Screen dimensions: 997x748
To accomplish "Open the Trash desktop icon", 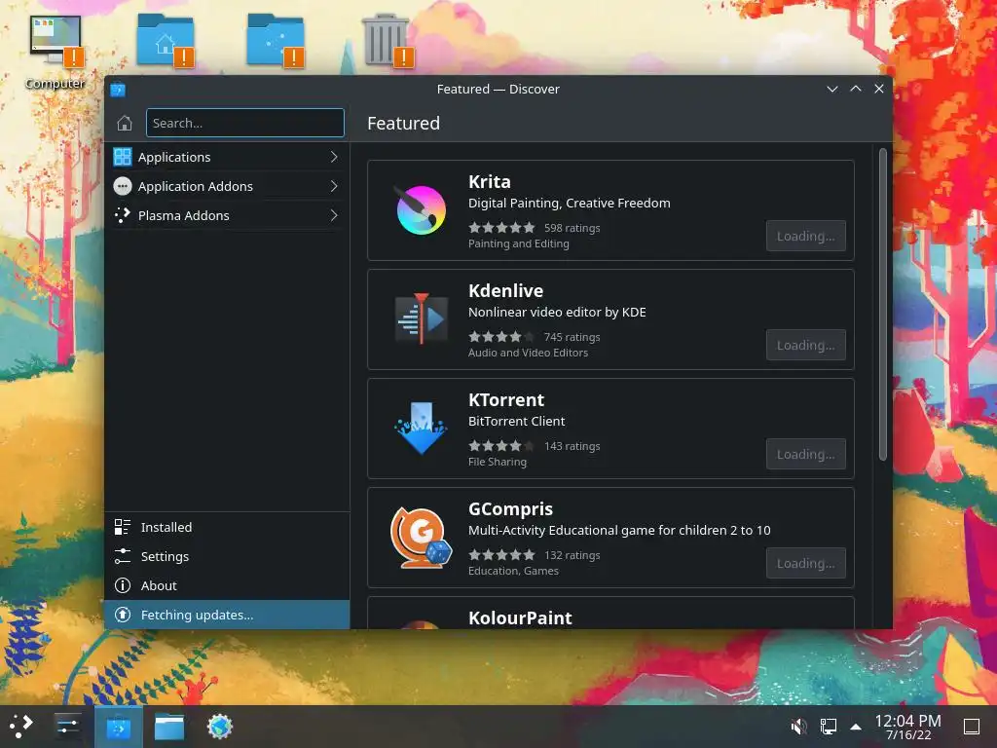I will pos(387,41).
